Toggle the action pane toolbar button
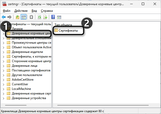Screen dimensions: 161x114 59,17
